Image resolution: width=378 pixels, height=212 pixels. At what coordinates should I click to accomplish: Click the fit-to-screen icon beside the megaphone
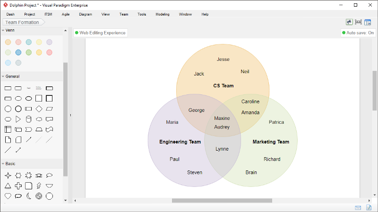coord(358,22)
